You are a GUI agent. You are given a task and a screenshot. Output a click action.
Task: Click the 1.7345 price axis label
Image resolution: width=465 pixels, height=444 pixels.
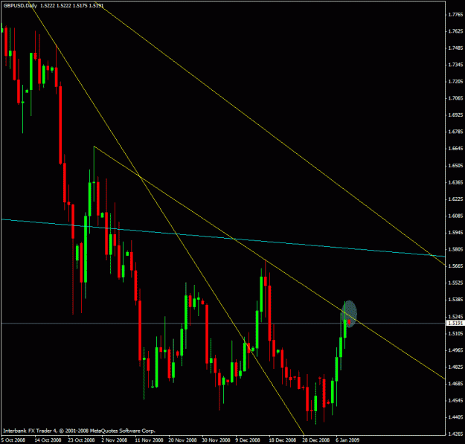pos(455,65)
